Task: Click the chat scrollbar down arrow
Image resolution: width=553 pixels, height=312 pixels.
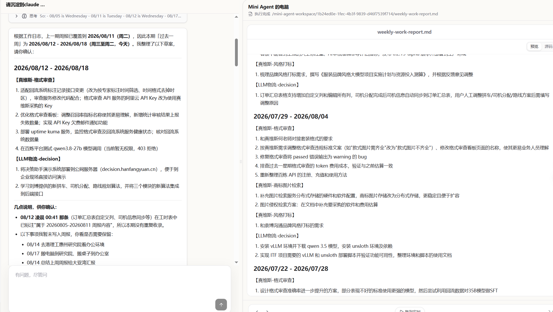Action: click(x=236, y=262)
